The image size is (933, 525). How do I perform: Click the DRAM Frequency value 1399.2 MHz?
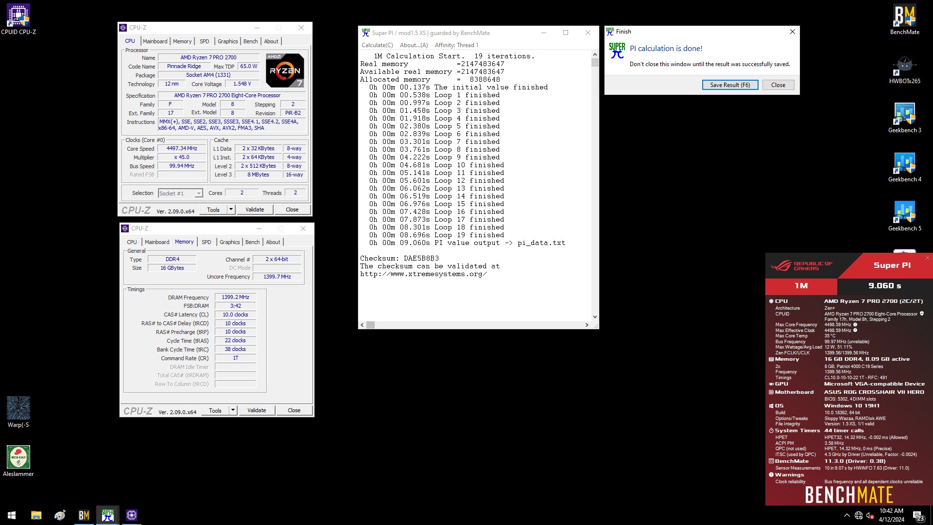[235, 297]
